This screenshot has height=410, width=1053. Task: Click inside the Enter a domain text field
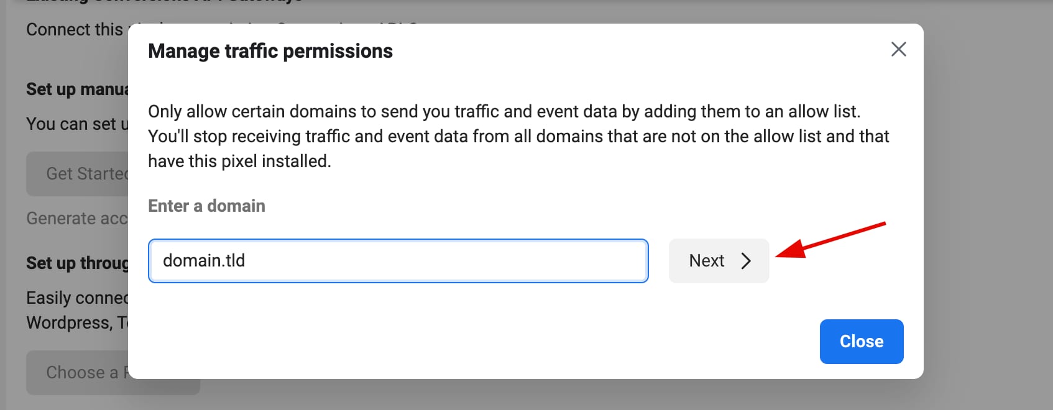(398, 261)
